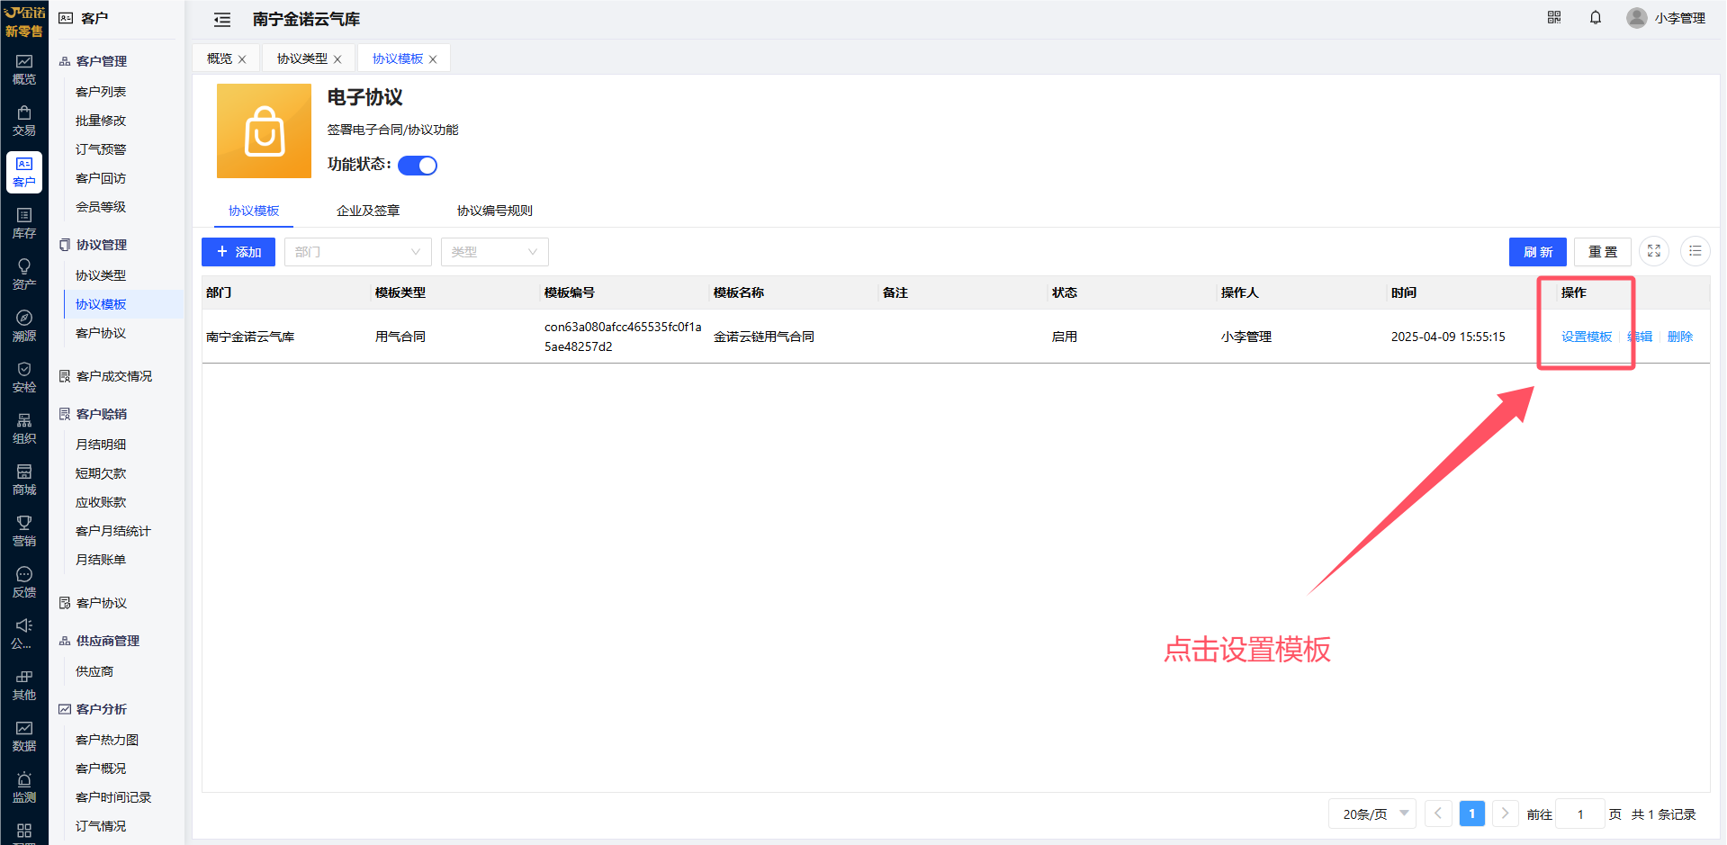Open the 其他 sidebar icon
1727x845 pixels.
pyautogui.click(x=24, y=685)
